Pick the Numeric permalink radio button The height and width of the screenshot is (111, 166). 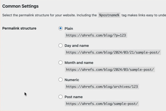61,80
